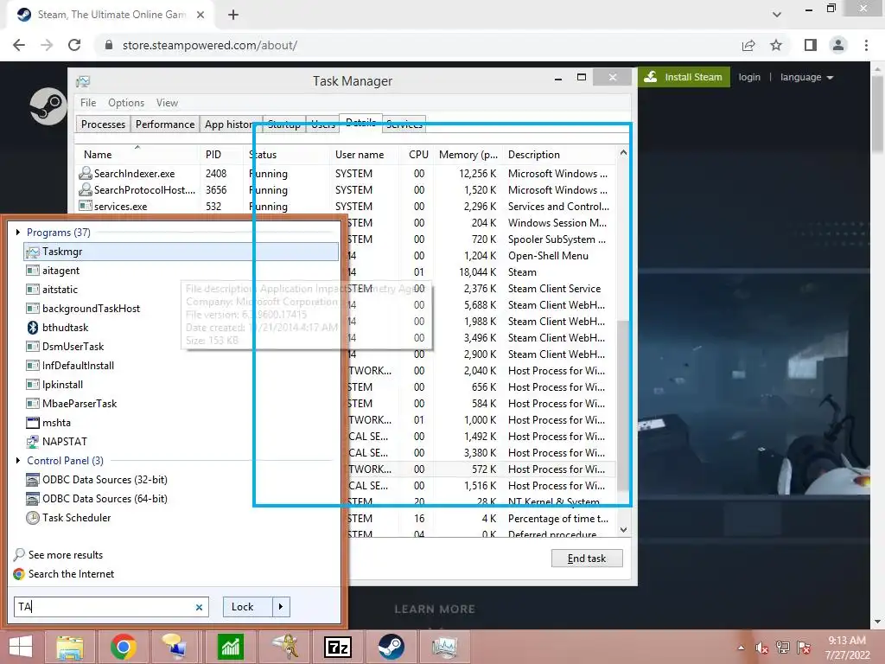This screenshot has height=664, width=885.
Task: Bookmark this page with star icon
Action: pos(777,45)
